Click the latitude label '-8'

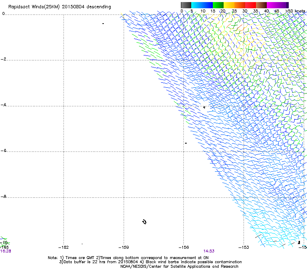click(3, 197)
